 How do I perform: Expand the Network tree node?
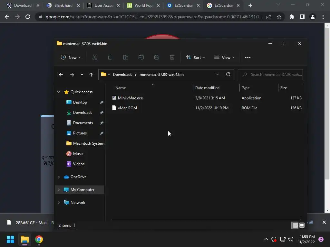pos(59,203)
